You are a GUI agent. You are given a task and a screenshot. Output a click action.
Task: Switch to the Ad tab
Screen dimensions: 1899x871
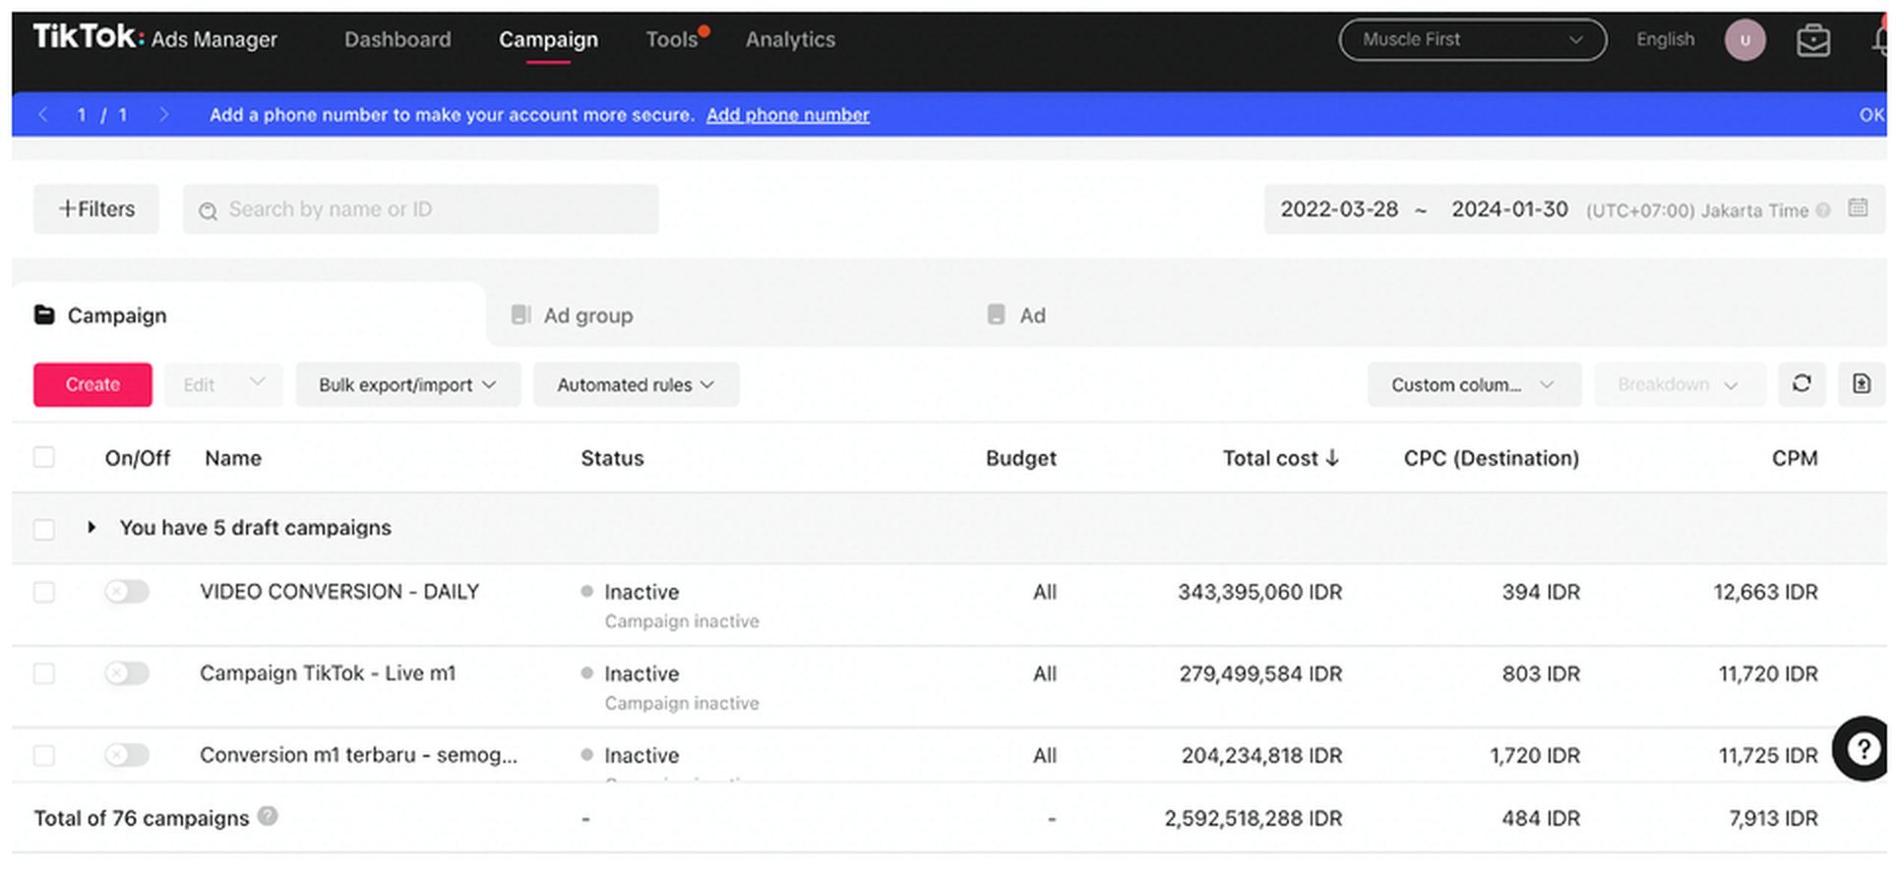pyautogui.click(x=1016, y=316)
